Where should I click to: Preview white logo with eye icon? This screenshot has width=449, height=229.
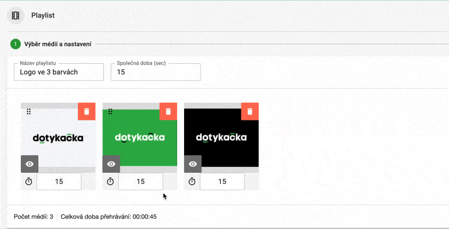click(x=29, y=164)
